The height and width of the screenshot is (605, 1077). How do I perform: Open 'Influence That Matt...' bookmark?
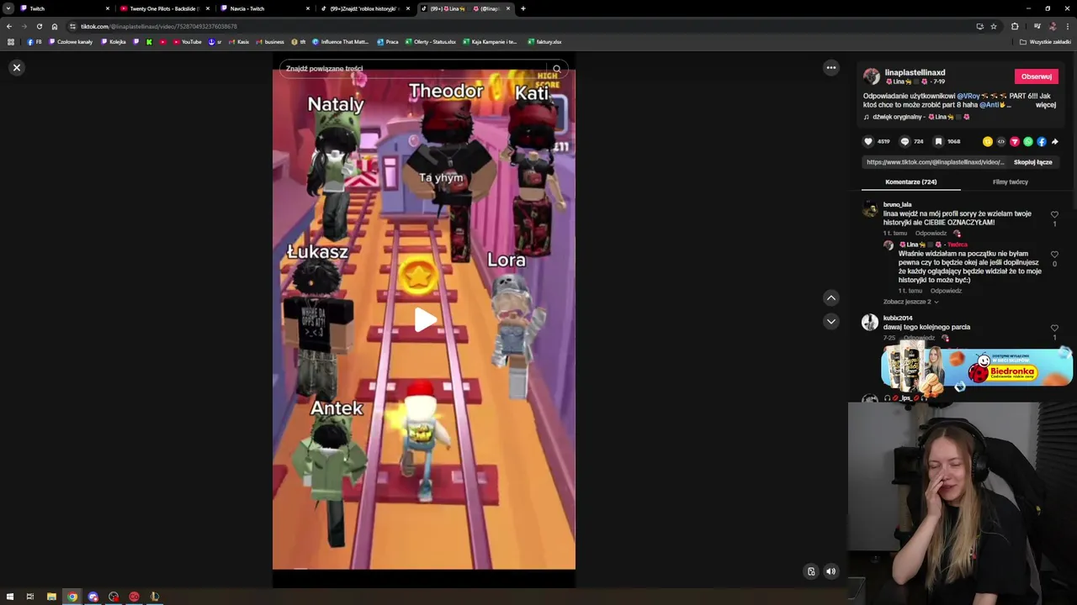coord(340,42)
